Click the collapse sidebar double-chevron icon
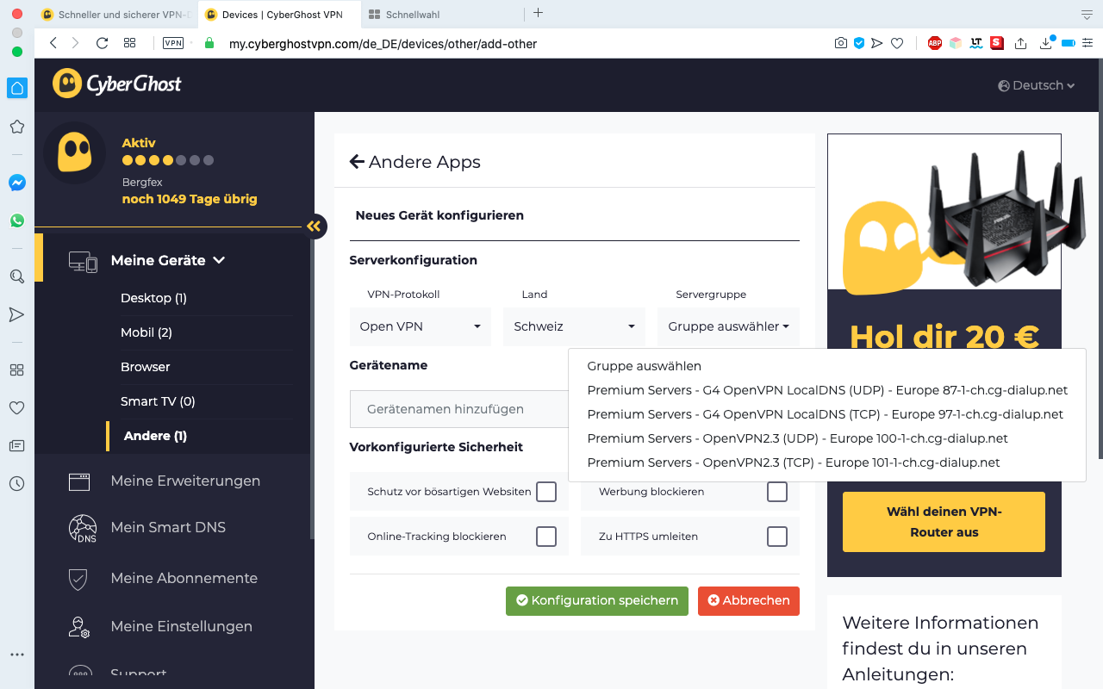This screenshot has height=689, width=1103. 314,227
